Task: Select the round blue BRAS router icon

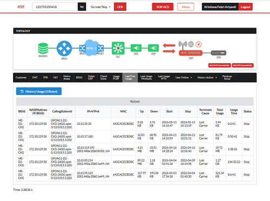Action: point(64,48)
